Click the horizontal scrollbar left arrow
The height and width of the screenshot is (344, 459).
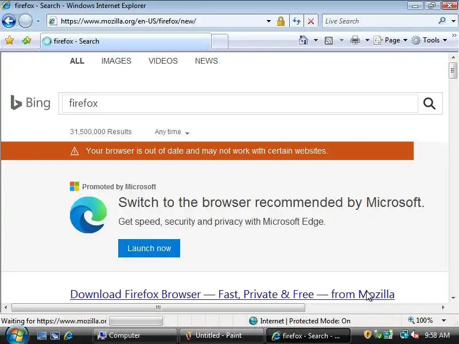(x=6, y=307)
